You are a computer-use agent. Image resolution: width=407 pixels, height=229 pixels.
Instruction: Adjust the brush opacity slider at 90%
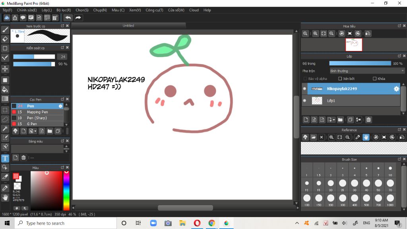[x=34, y=64]
